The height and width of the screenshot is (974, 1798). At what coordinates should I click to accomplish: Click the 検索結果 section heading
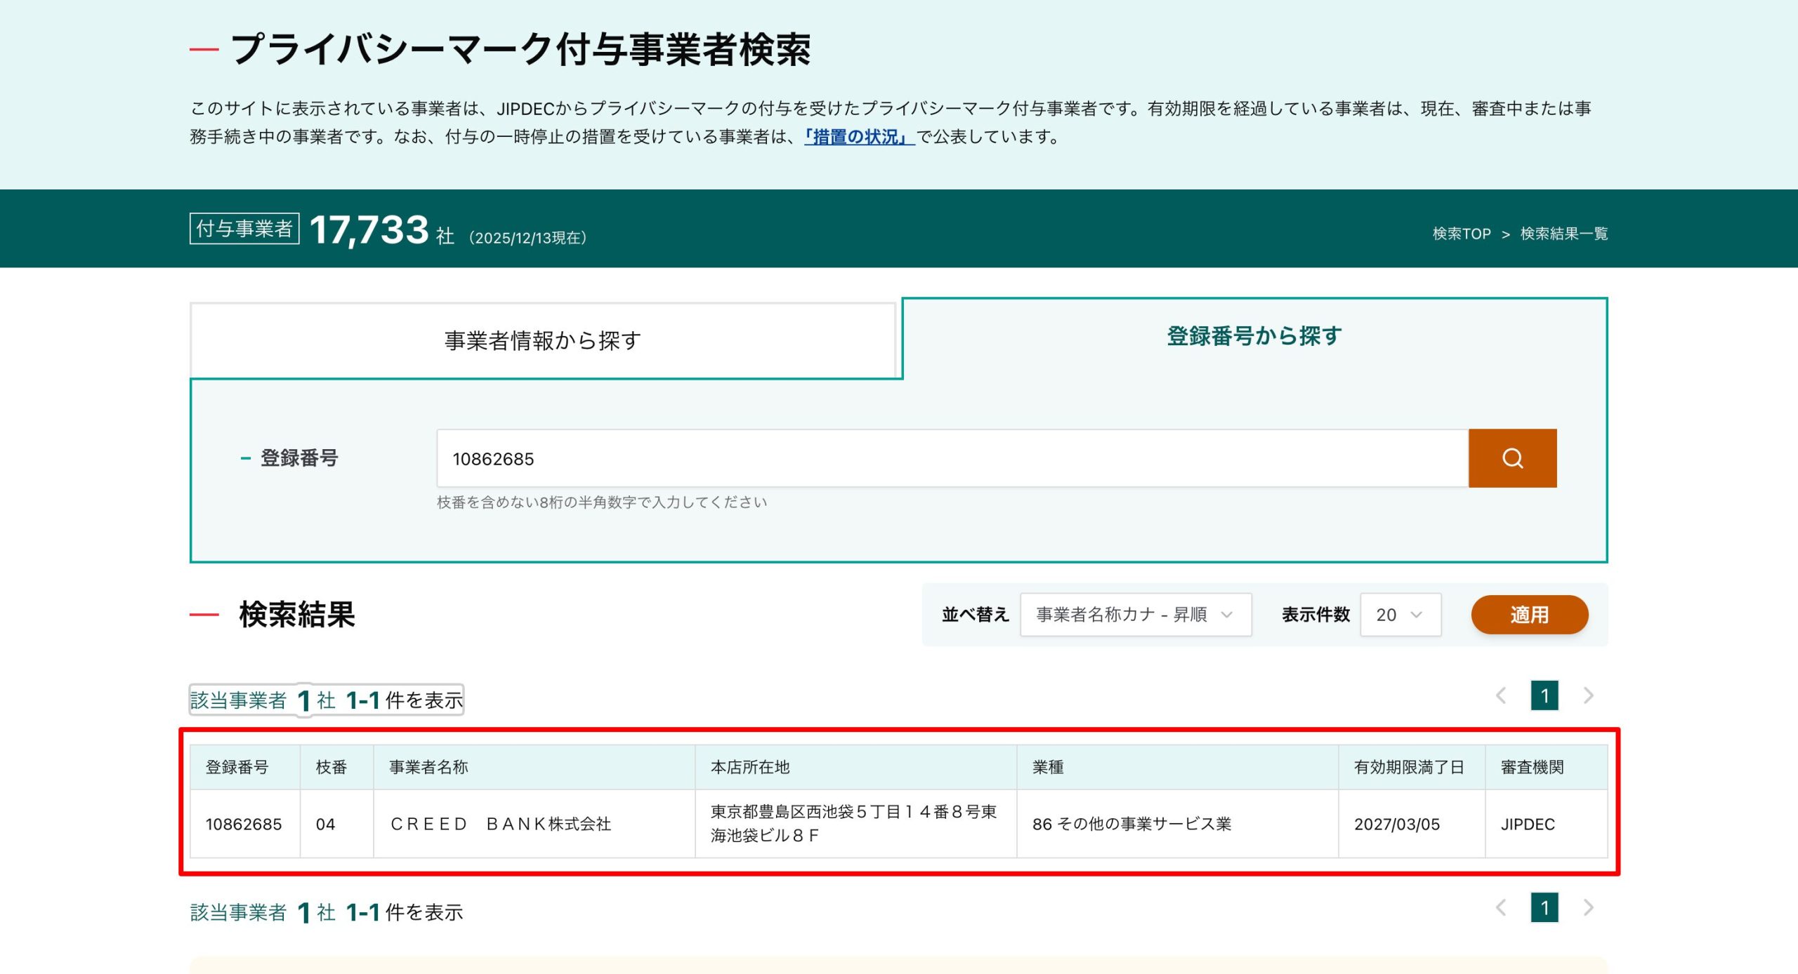pos(297,615)
